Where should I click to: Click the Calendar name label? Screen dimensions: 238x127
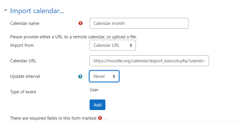(x=25, y=23)
